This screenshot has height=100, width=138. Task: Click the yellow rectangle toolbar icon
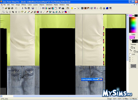[x=72, y=8]
